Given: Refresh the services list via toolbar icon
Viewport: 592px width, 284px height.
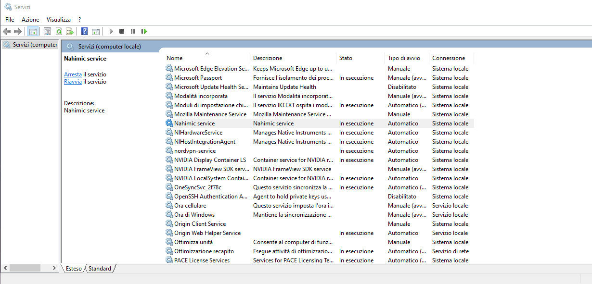Looking at the screenshot, I should 59,31.
